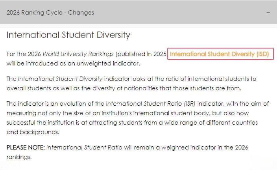
Task: Click the line starting 'overall students as well'
Action: (x=124, y=88)
